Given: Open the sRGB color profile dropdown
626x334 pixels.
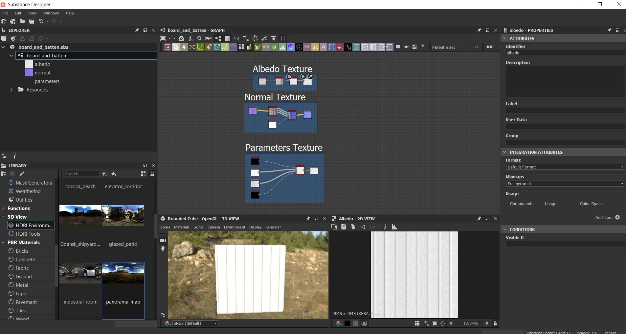Looking at the screenshot, I should (195, 323).
